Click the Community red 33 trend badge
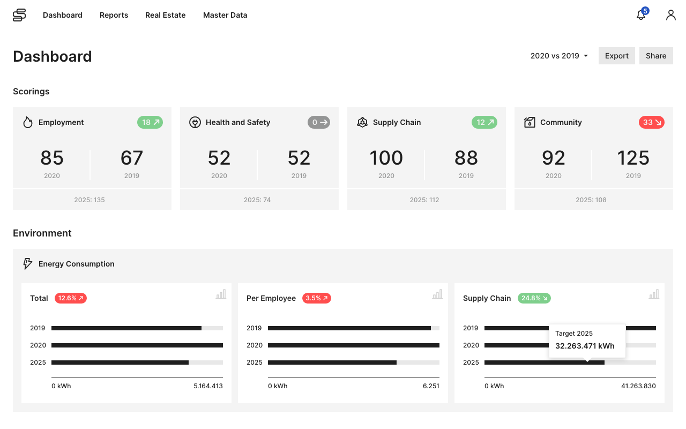The width and height of the screenshot is (686, 429). click(x=652, y=122)
